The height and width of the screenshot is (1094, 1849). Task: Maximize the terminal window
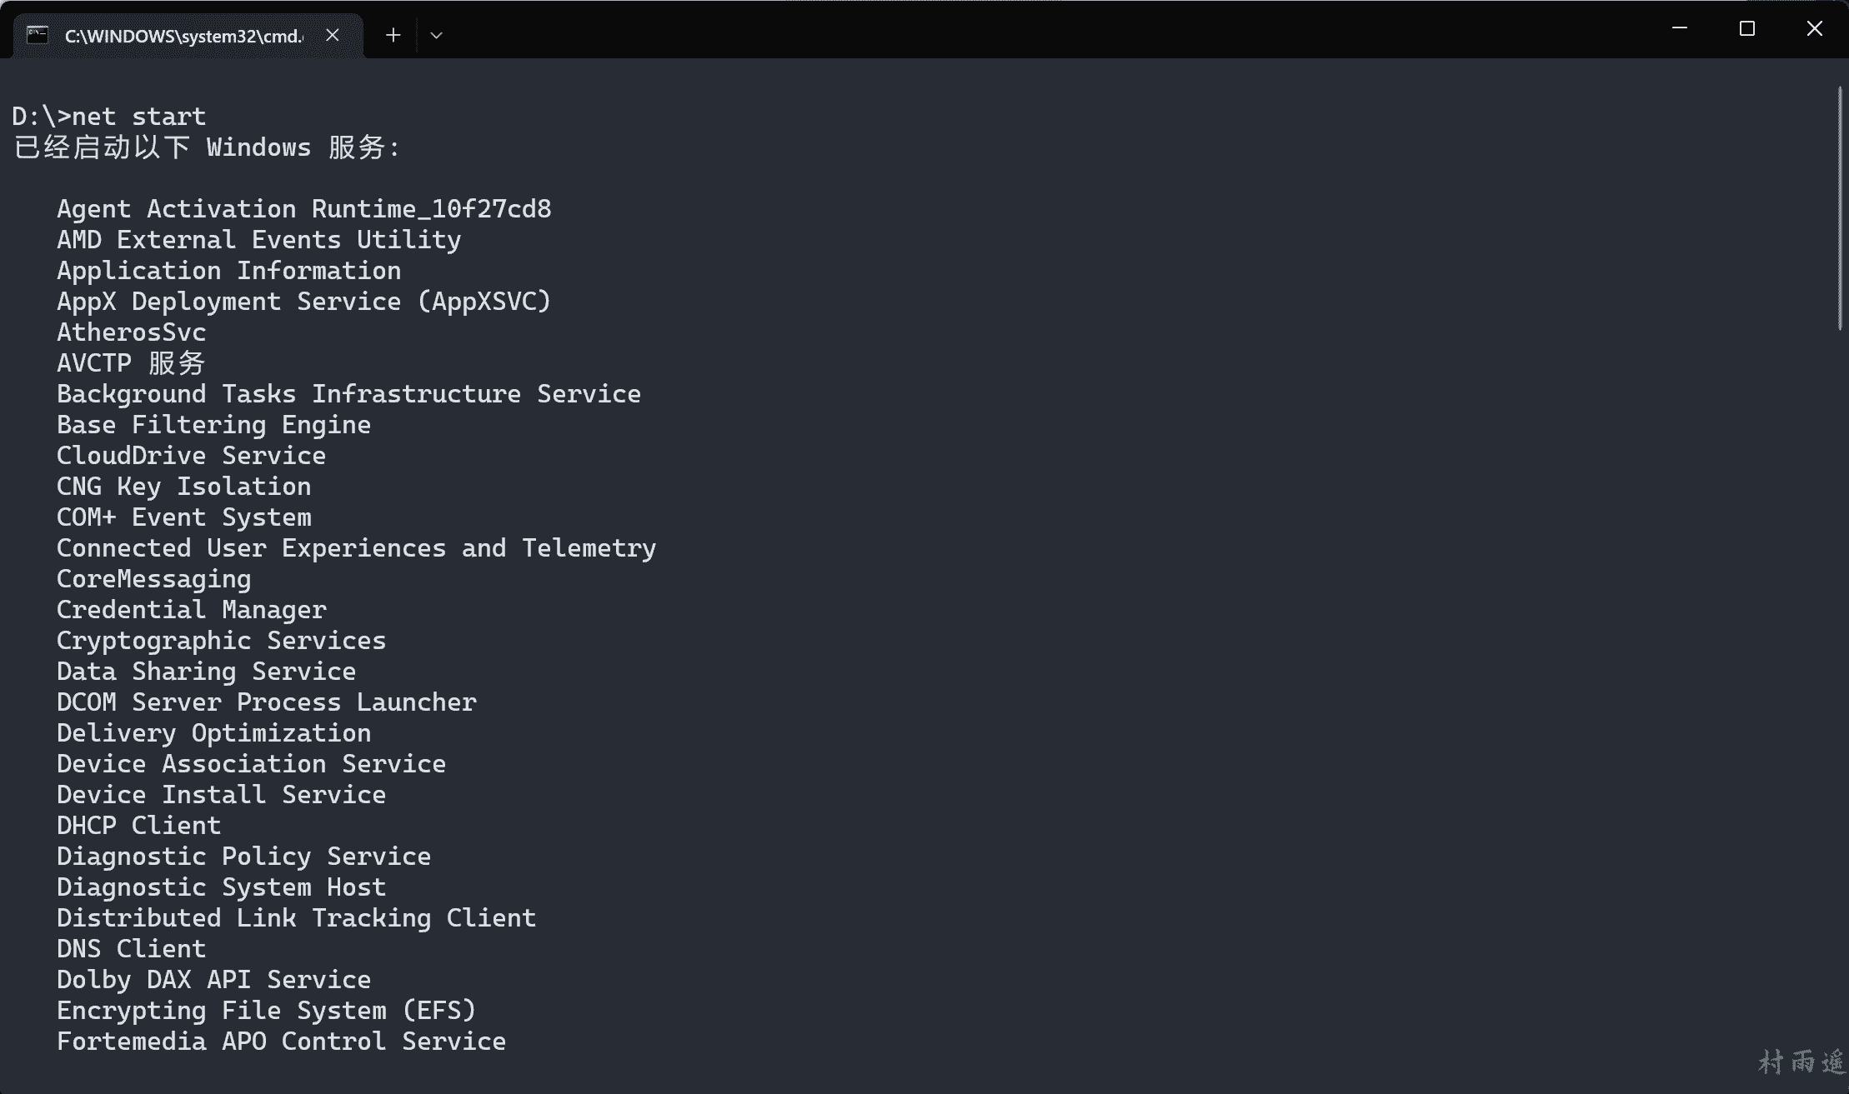point(1747,28)
